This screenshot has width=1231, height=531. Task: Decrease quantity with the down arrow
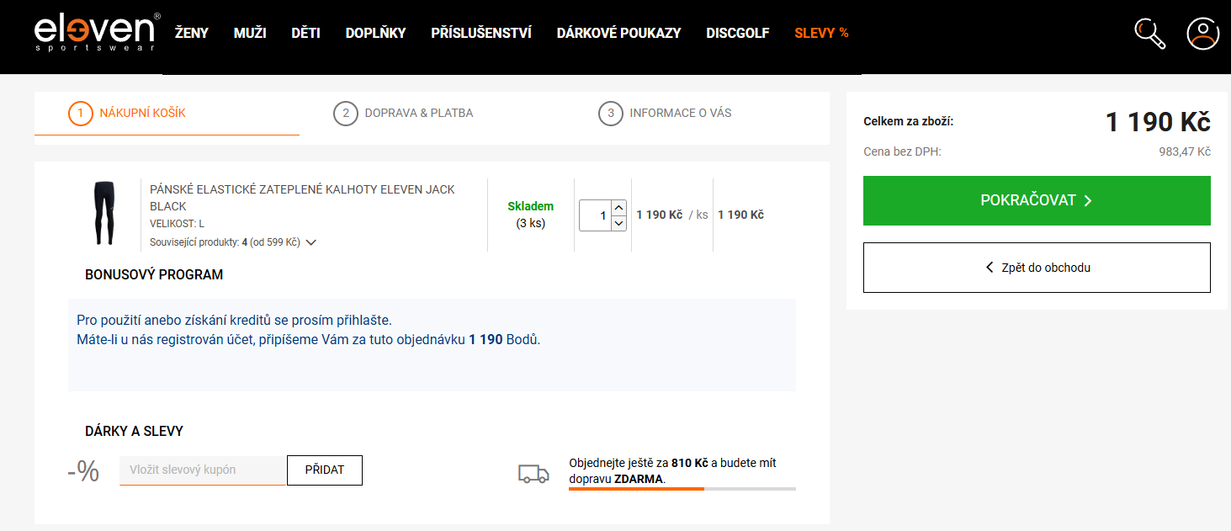pos(618,223)
